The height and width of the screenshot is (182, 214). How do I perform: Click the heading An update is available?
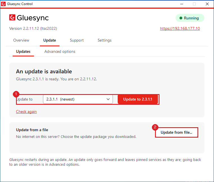(x=44, y=71)
